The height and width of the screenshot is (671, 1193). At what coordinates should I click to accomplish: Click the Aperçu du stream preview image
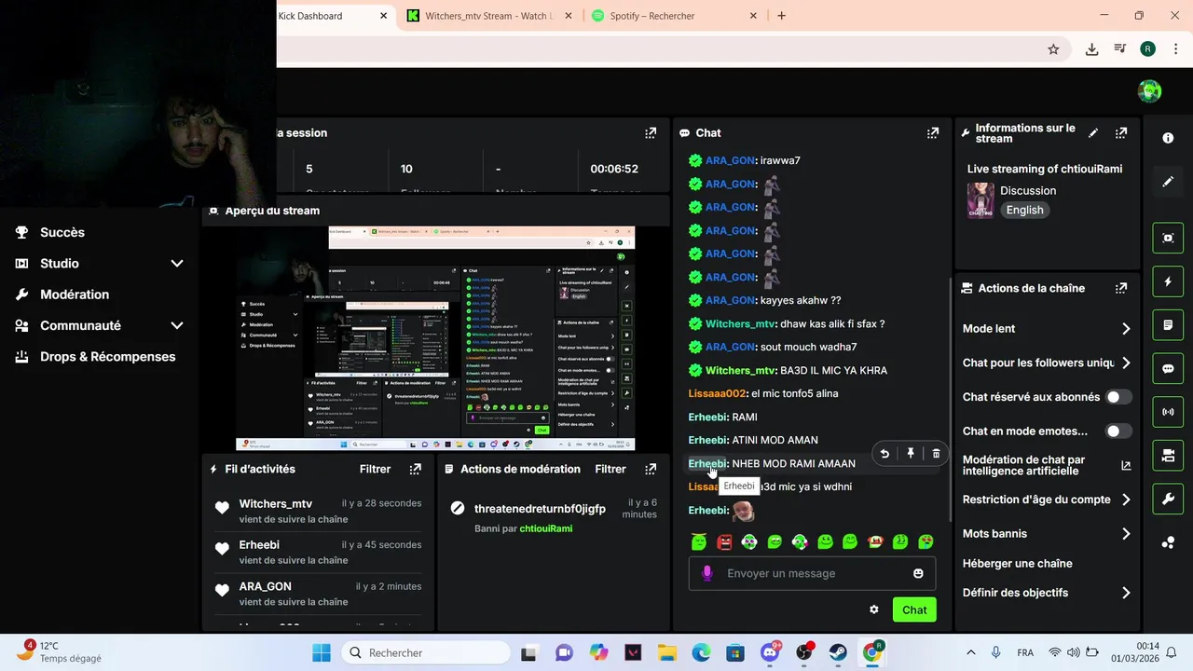[435, 337]
